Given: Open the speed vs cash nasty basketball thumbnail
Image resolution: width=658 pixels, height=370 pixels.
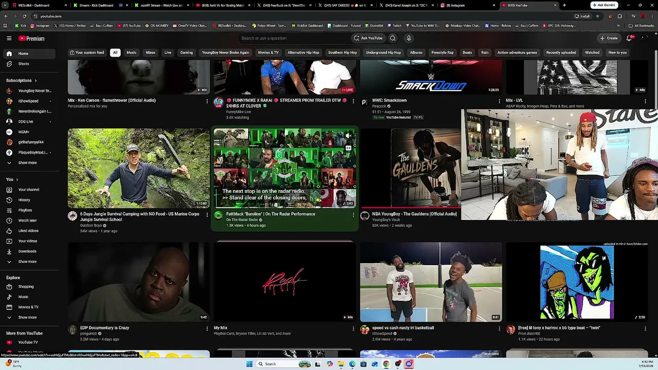Looking at the screenshot, I should pyautogui.click(x=431, y=282).
